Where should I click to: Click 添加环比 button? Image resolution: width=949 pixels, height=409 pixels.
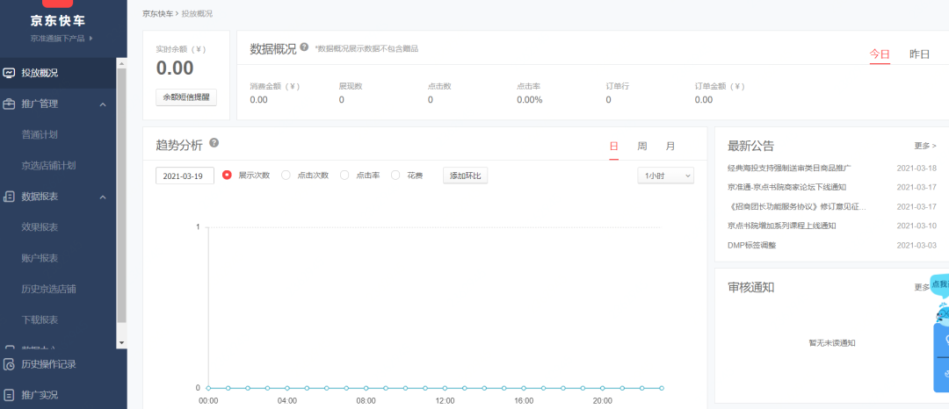point(466,176)
